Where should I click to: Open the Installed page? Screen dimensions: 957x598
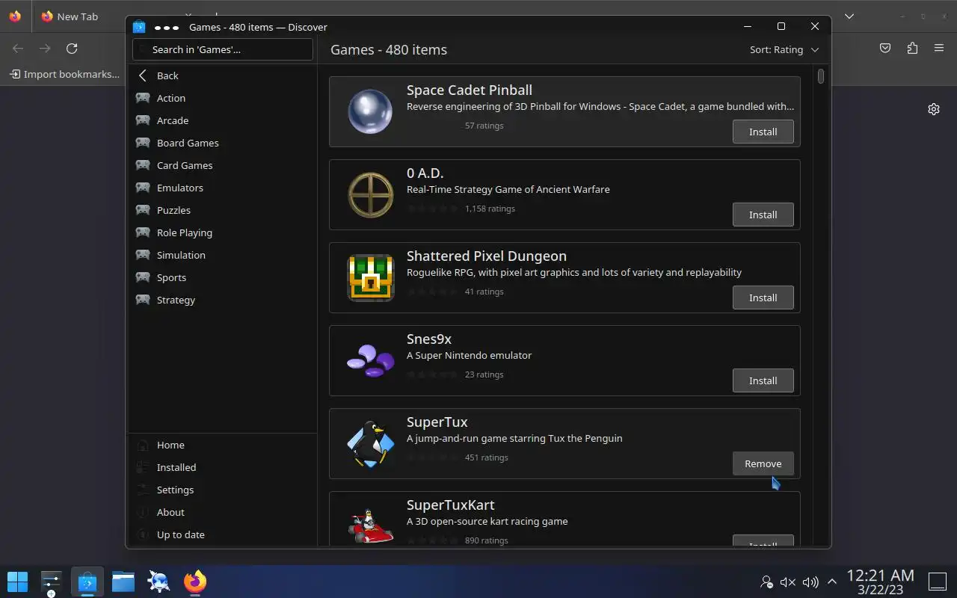coord(223,467)
